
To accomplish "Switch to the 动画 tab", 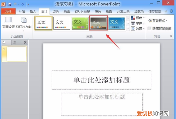I will coord(67,11).
